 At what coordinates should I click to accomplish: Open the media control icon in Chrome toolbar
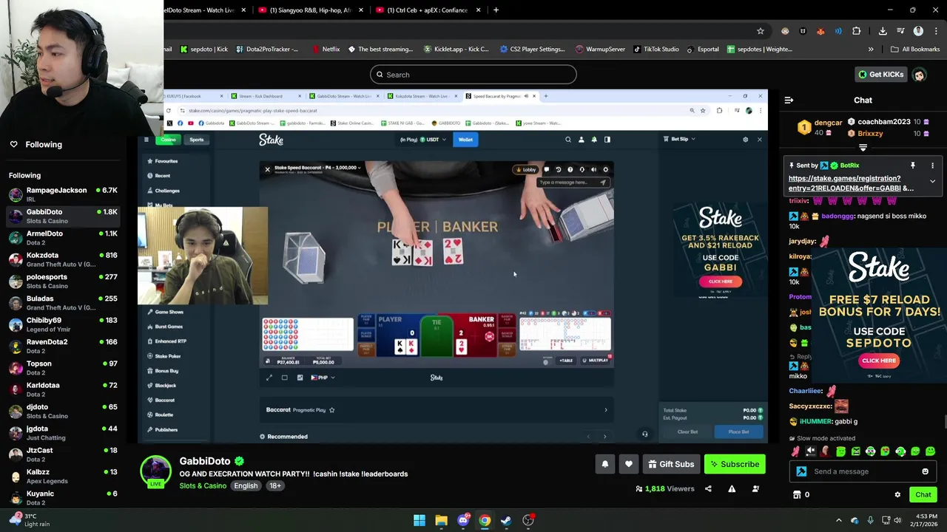(x=900, y=31)
